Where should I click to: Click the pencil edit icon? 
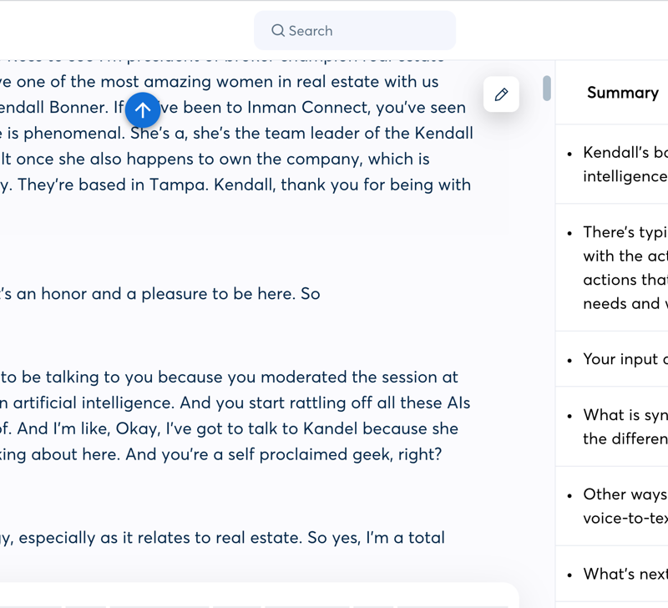(x=501, y=94)
